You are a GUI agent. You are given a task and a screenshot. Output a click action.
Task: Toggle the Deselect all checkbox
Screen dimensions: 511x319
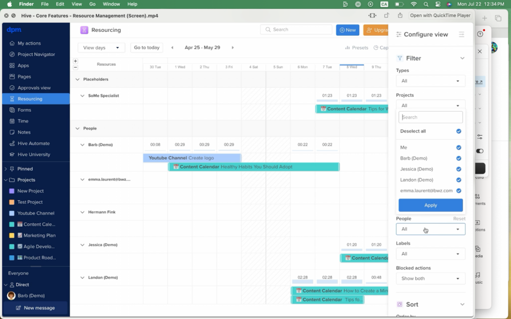click(459, 132)
